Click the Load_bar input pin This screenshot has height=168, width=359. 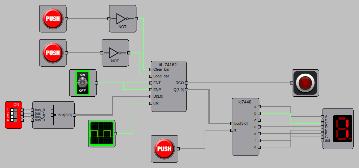coord(151,76)
